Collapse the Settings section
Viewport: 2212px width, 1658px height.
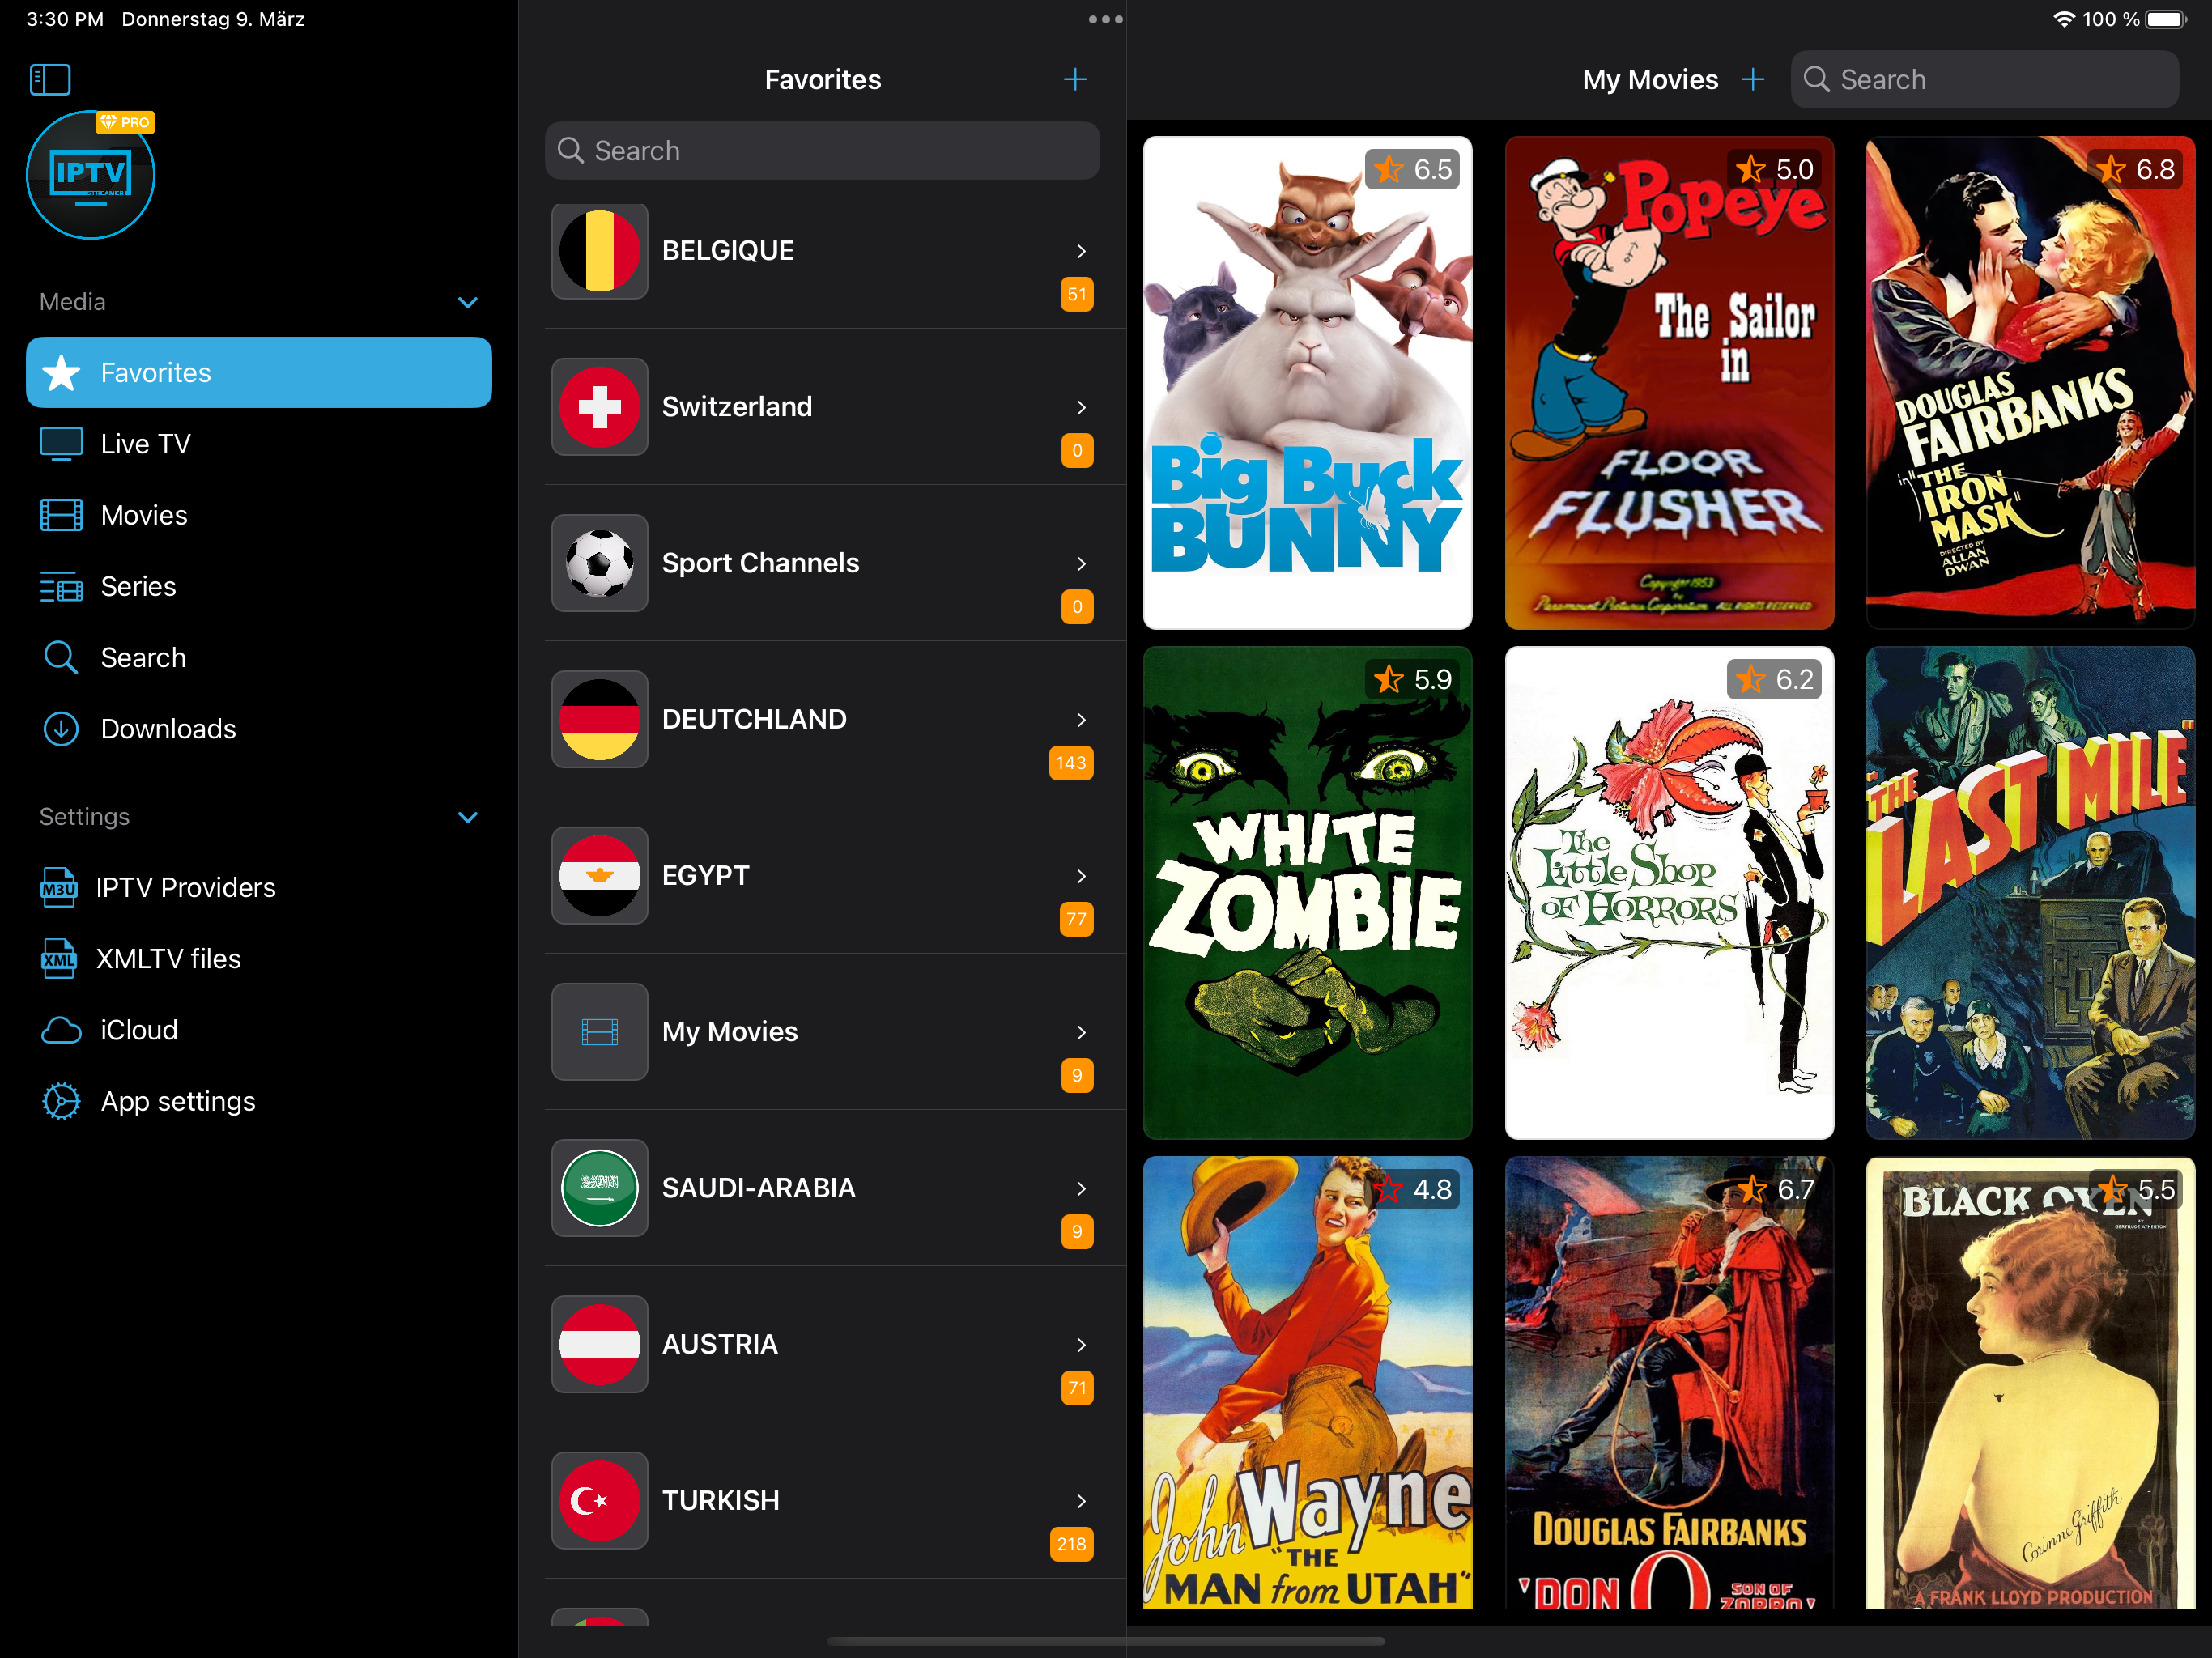point(467,817)
